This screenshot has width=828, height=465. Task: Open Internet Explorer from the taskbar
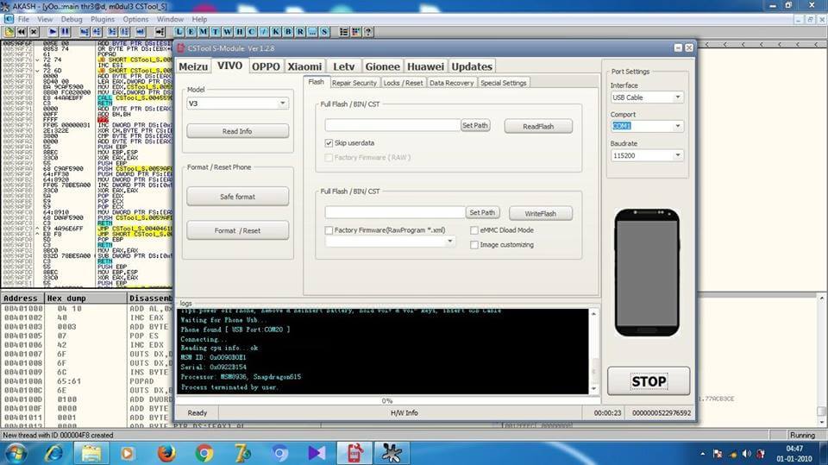[53, 453]
